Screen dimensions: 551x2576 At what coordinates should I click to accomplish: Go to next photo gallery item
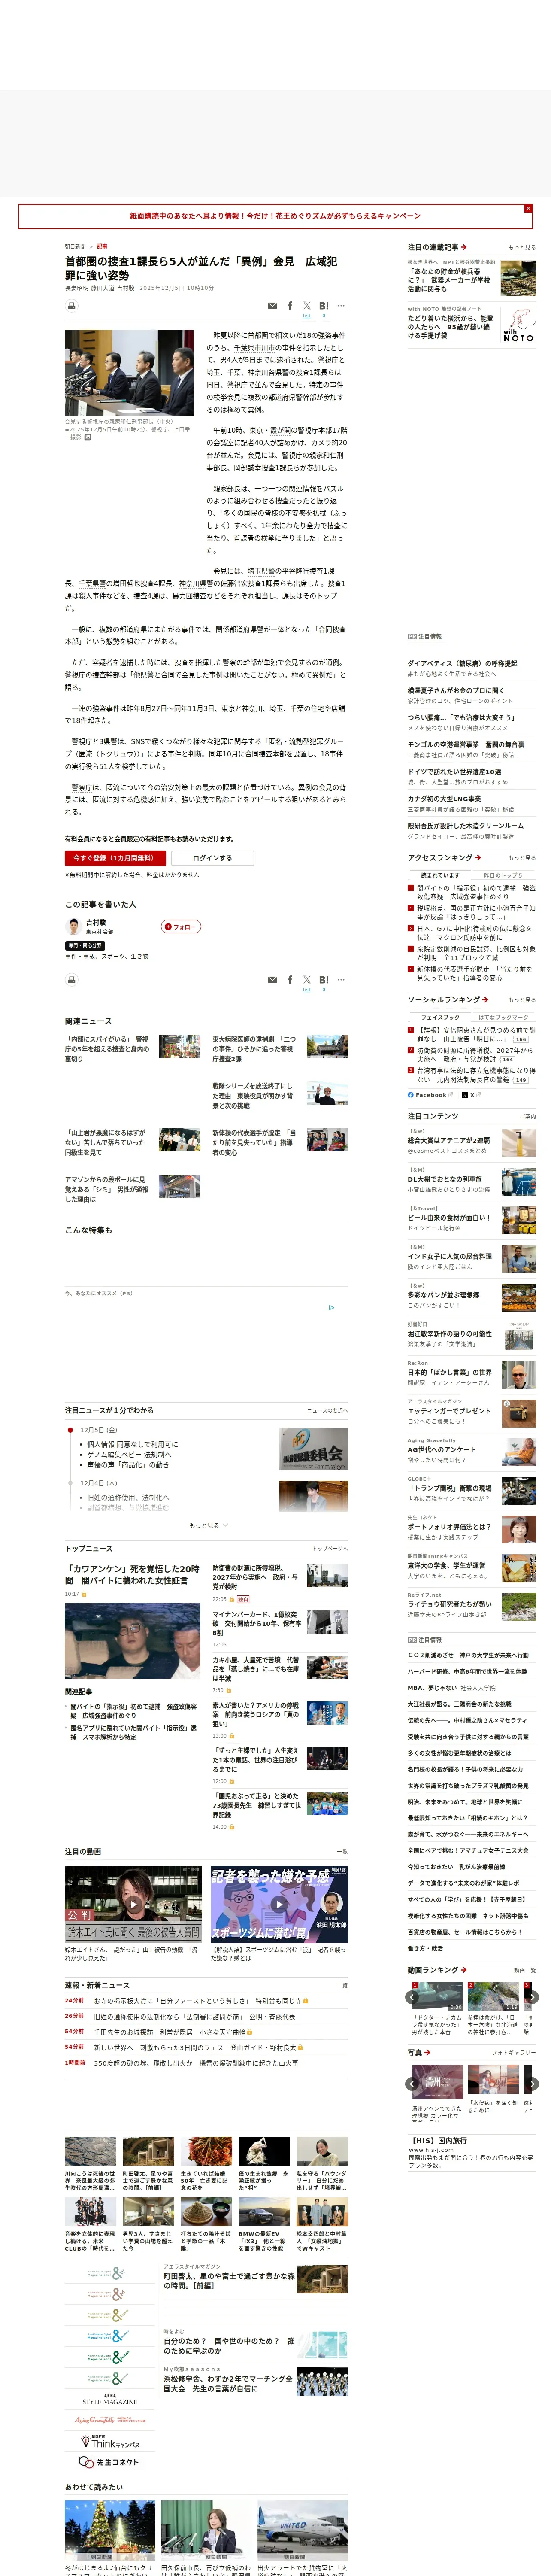tap(532, 2084)
